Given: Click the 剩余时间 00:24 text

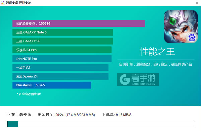Looking at the screenshot, I should pyautogui.click(x=50, y=115).
